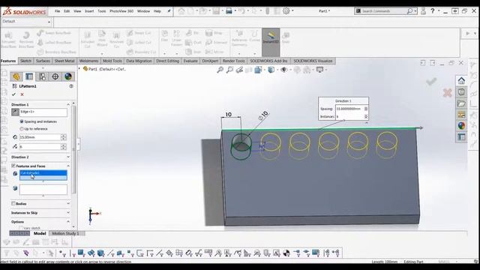
Task: Open the FeatureManager design tree tab
Action: [16, 76]
